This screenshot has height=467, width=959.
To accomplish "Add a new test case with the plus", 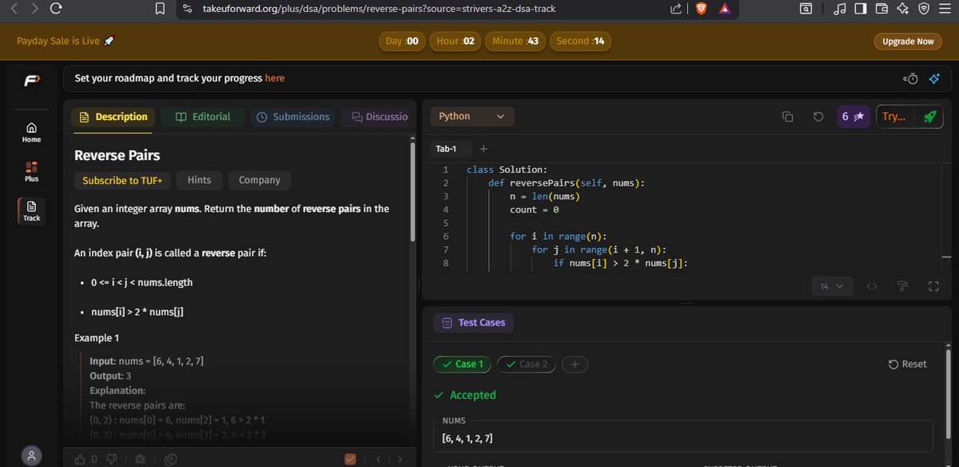I will click(x=575, y=365).
